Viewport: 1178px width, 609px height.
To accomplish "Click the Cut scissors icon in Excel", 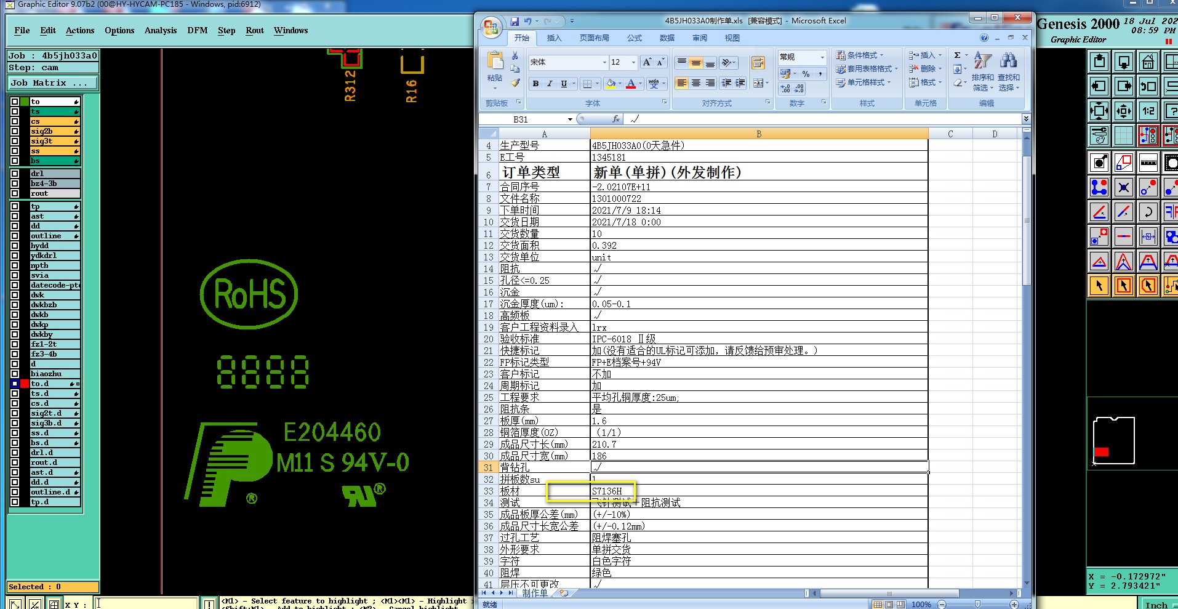I will [515, 56].
